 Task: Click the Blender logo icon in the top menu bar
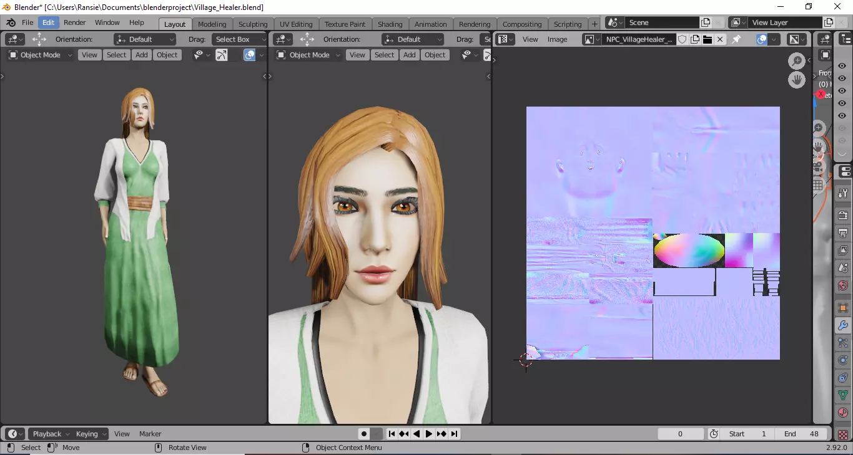[x=11, y=22]
